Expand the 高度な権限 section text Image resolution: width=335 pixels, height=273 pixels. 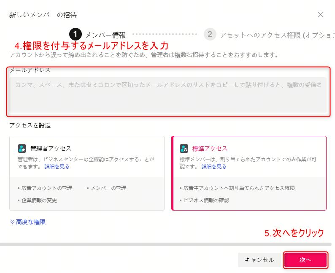[31, 222]
